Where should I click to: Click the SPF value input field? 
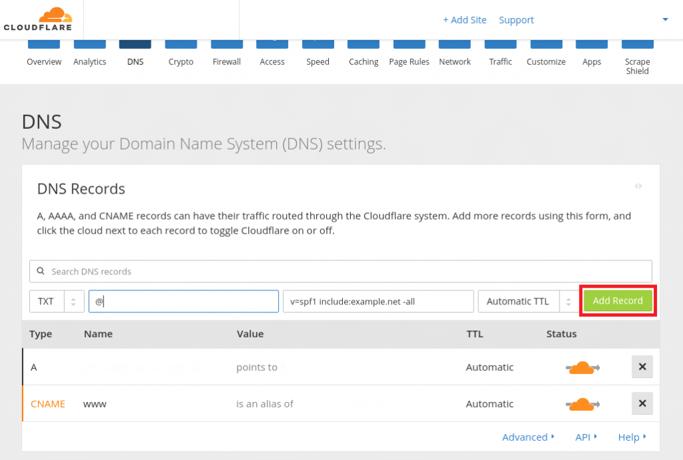[x=378, y=301]
